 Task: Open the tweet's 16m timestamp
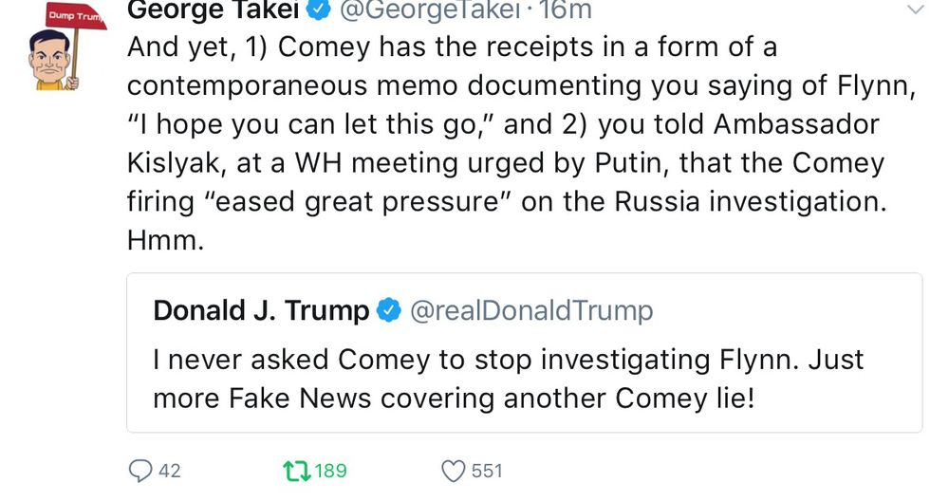(x=565, y=10)
